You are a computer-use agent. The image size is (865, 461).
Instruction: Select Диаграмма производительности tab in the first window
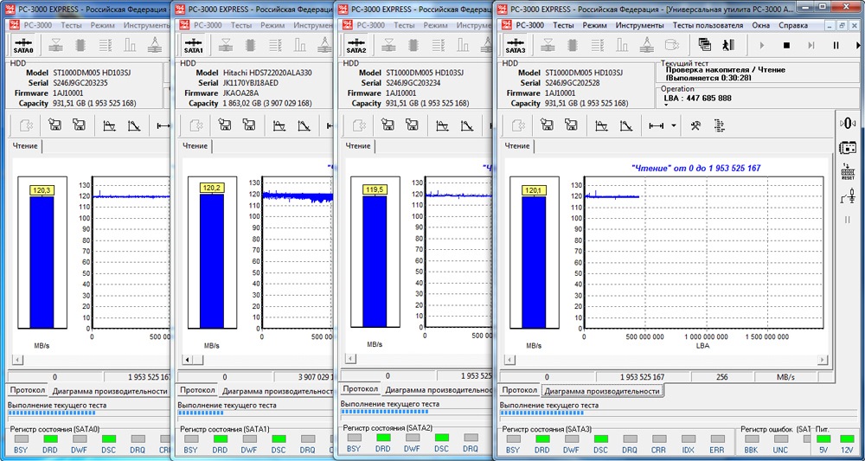click(x=110, y=391)
